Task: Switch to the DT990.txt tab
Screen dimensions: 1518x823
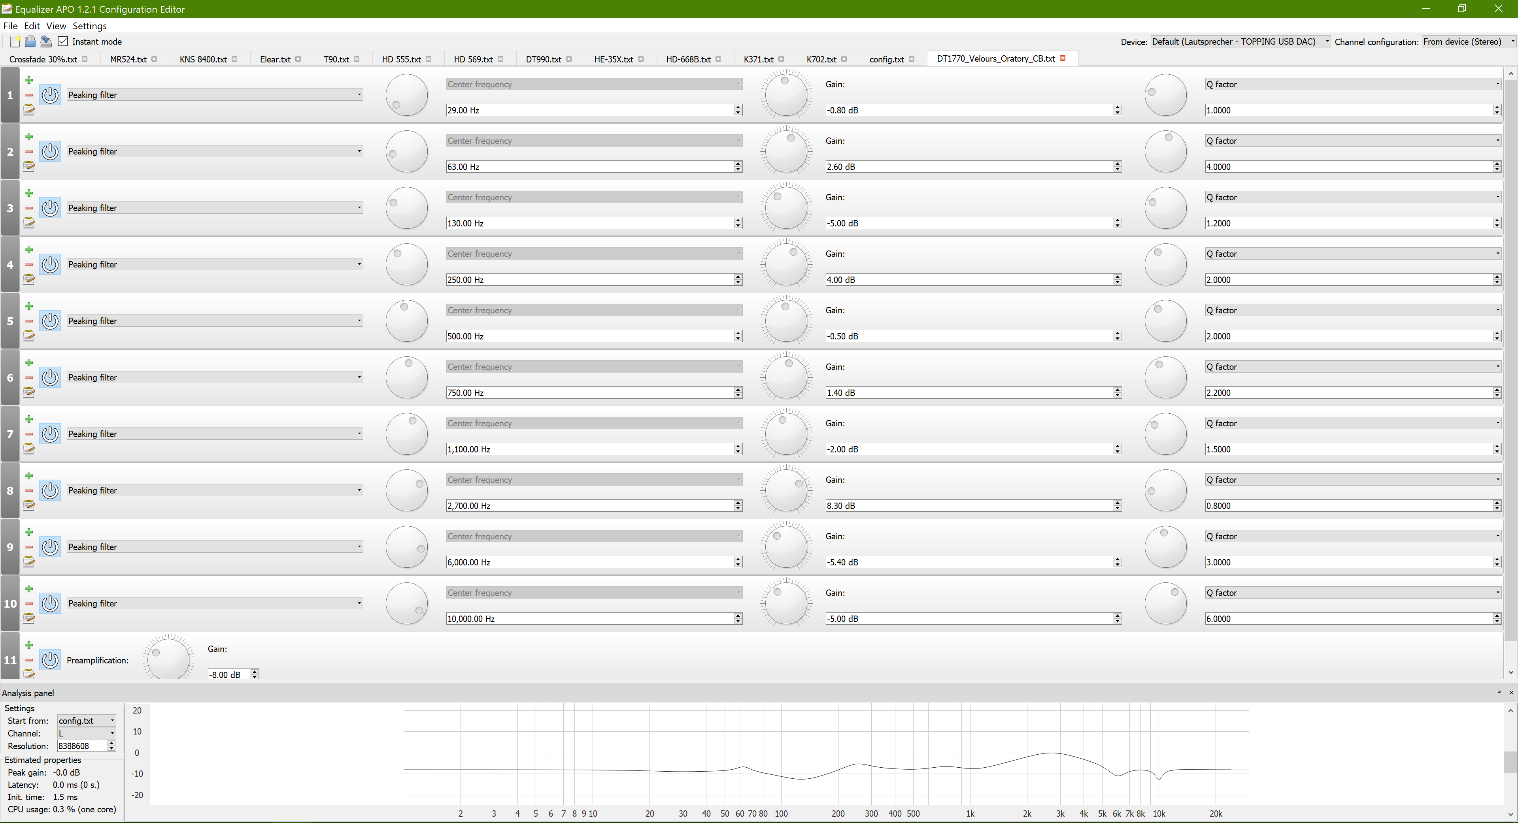Action: 543,59
